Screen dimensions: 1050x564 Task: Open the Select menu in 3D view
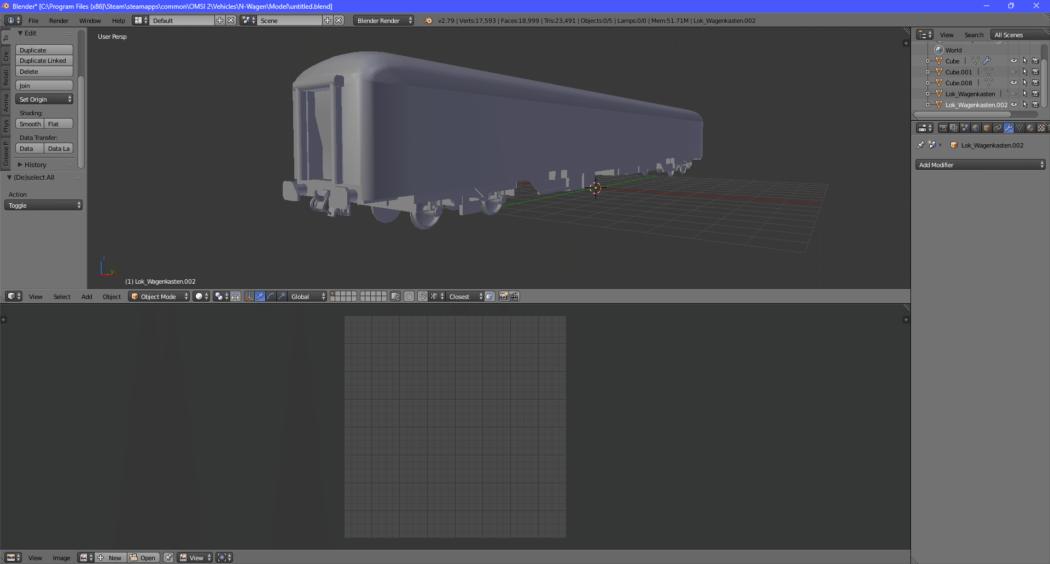[62, 296]
